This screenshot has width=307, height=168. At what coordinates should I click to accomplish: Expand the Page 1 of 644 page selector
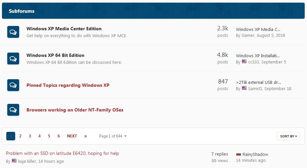(113, 136)
